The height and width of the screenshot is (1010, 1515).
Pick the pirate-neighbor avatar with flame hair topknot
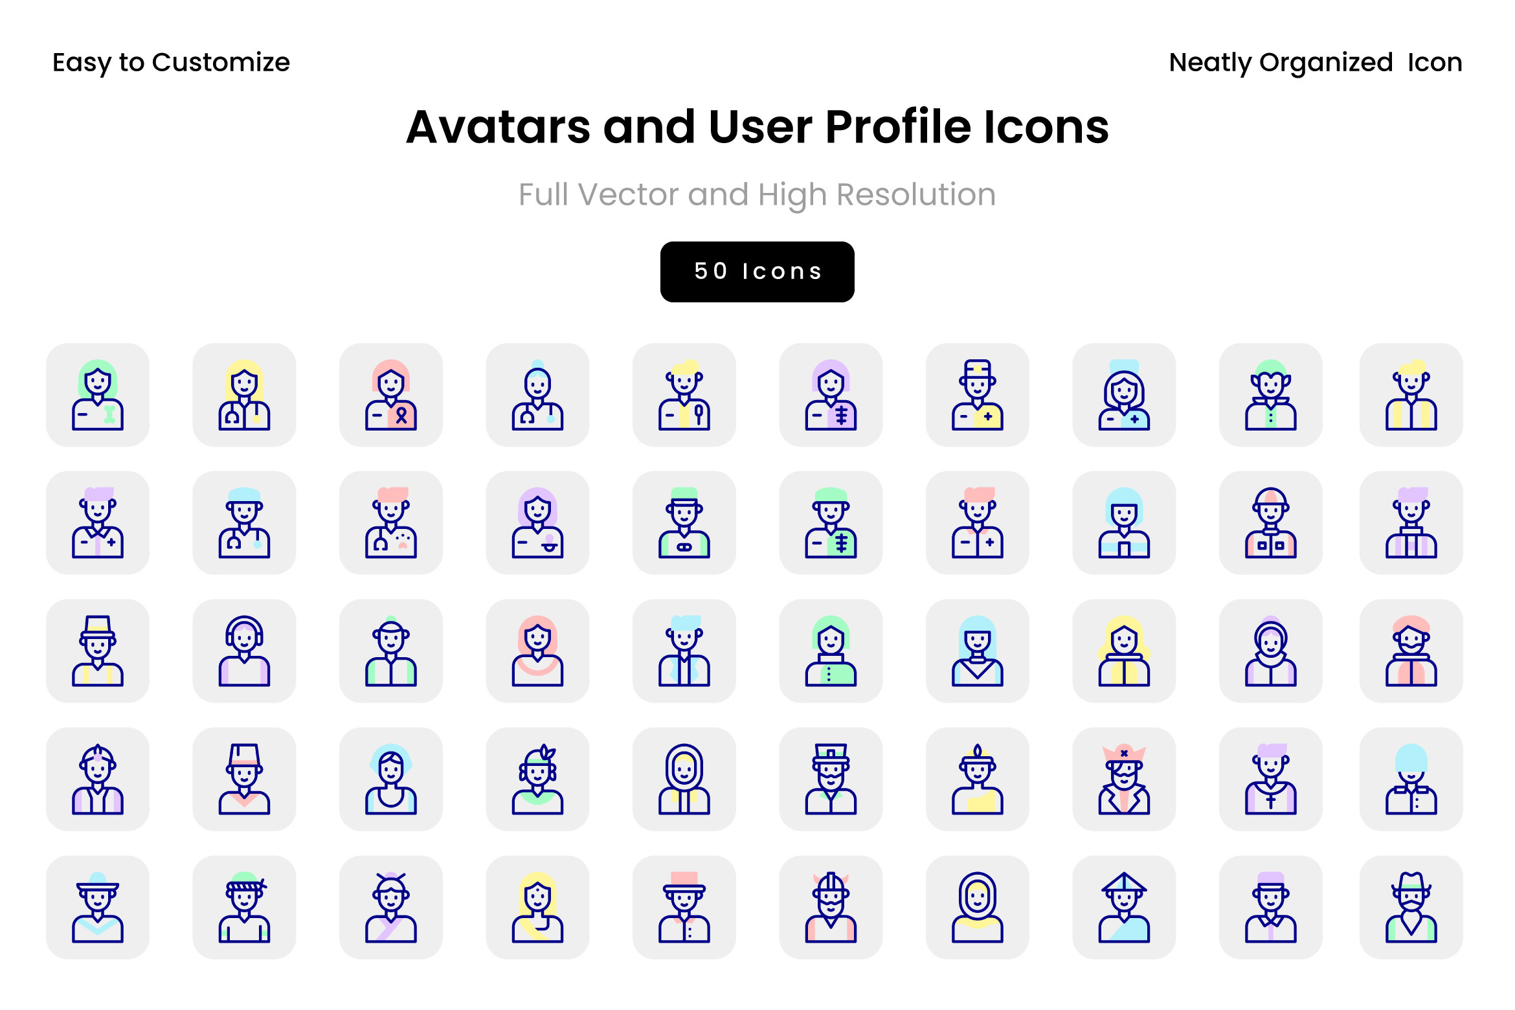click(x=977, y=779)
